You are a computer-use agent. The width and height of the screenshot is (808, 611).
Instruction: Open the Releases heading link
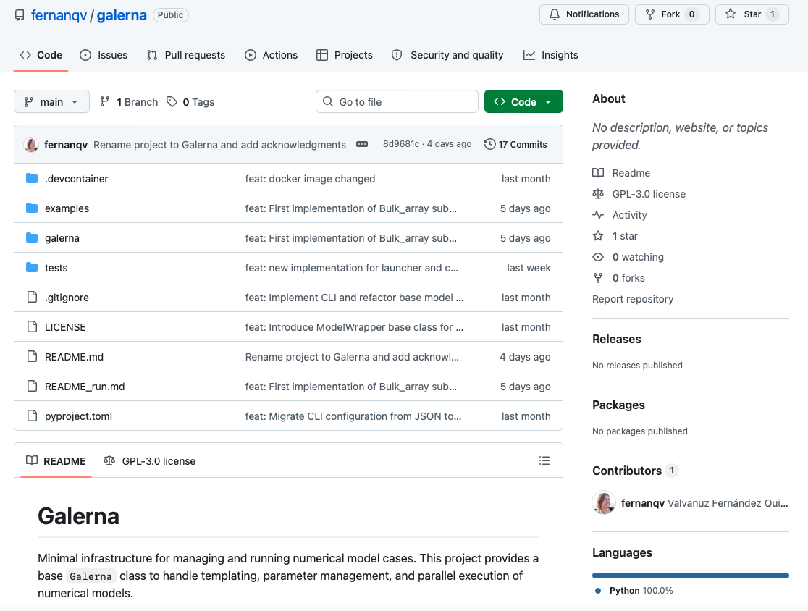coord(617,339)
